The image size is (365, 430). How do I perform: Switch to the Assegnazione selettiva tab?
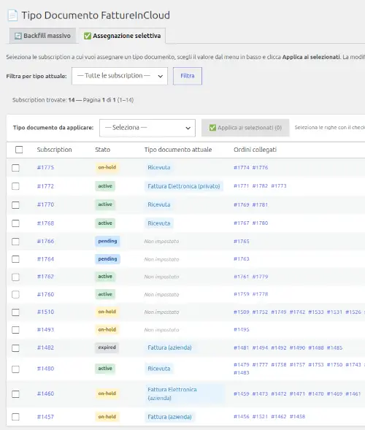122,36
